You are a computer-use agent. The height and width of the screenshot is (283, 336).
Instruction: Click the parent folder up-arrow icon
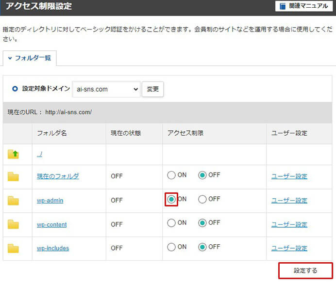(13, 154)
